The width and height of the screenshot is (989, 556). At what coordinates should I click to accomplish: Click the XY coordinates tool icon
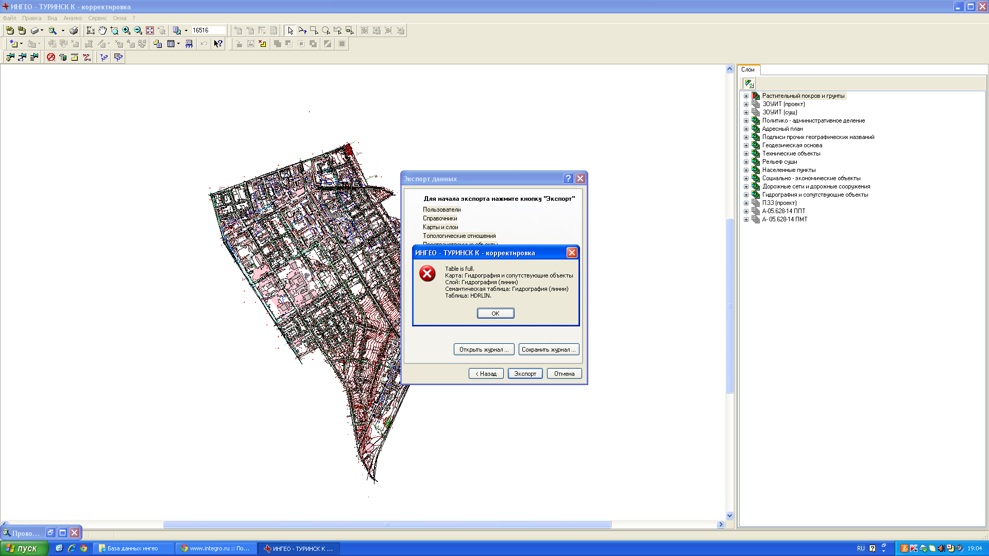[91, 30]
